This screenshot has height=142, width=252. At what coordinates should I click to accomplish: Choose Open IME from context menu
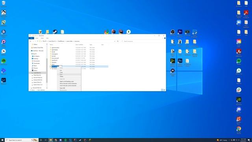click(x=69, y=88)
